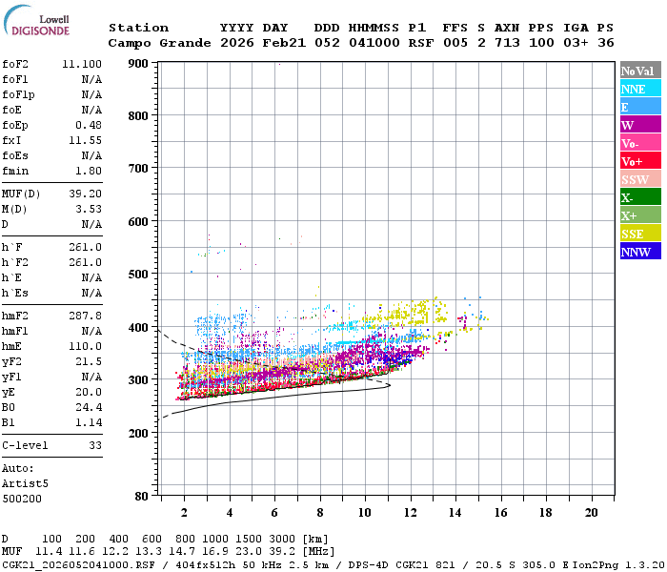Click the W purple legend swatch
Viewport: 667px width, 572px height.
pos(640,124)
